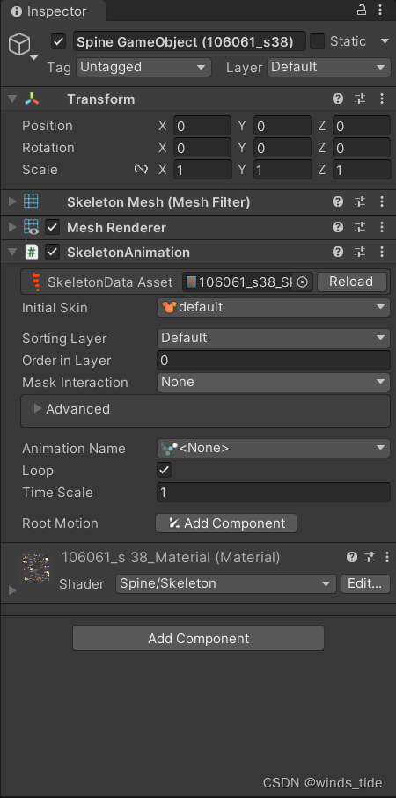The width and height of the screenshot is (396, 798).
Task: Click the Inspector lock icon
Action: (362, 11)
